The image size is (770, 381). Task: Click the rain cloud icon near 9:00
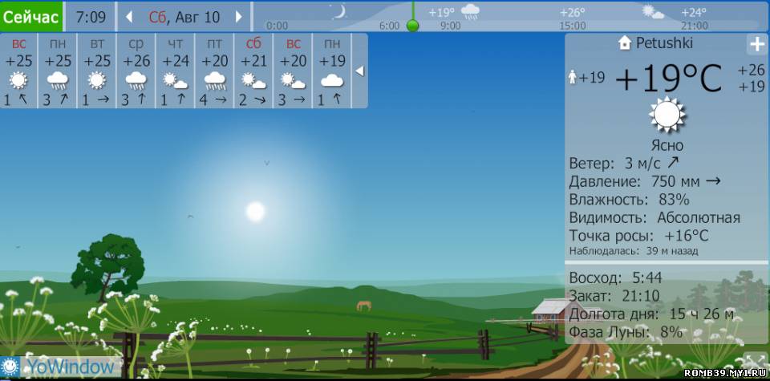(x=471, y=12)
